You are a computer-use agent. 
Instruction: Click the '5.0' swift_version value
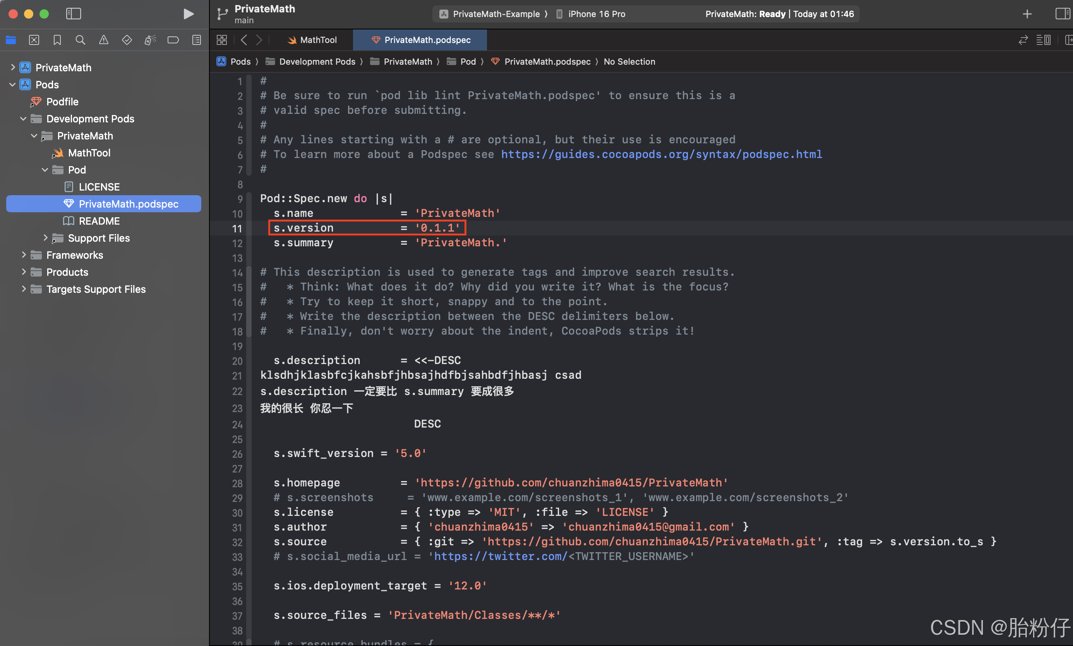click(x=410, y=453)
